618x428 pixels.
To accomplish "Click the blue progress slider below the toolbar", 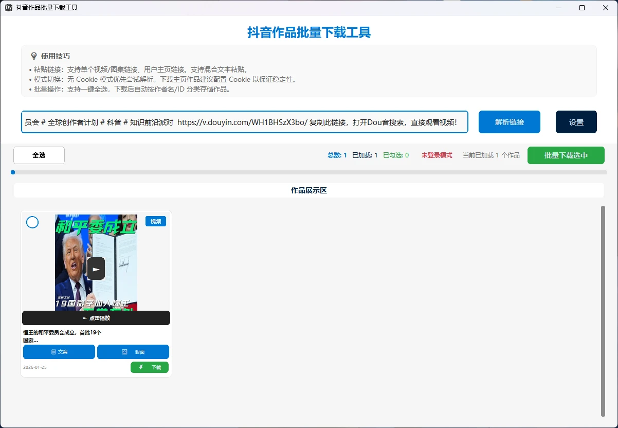I will click(12, 172).
